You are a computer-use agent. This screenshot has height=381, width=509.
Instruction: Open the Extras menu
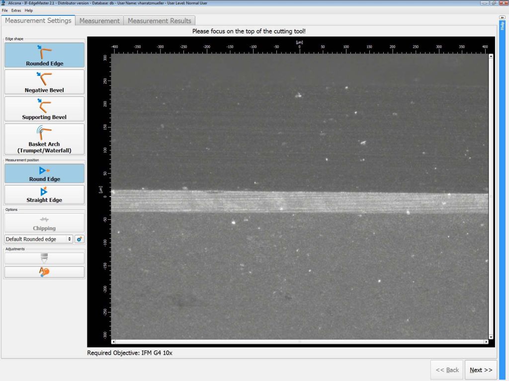point(16,10)
